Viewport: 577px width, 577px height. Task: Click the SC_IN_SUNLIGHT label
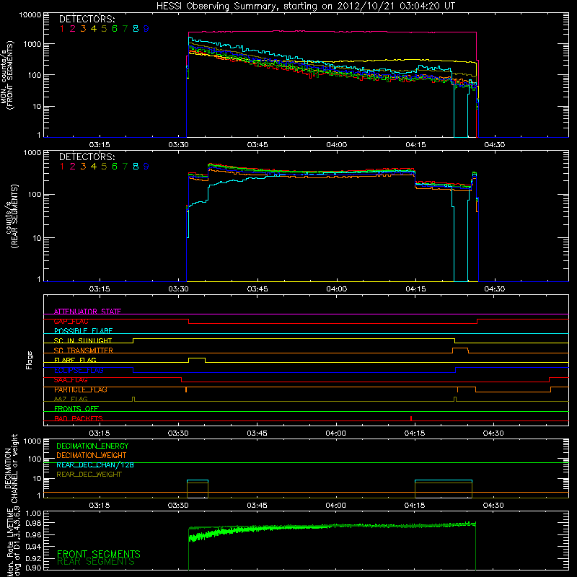83,340
